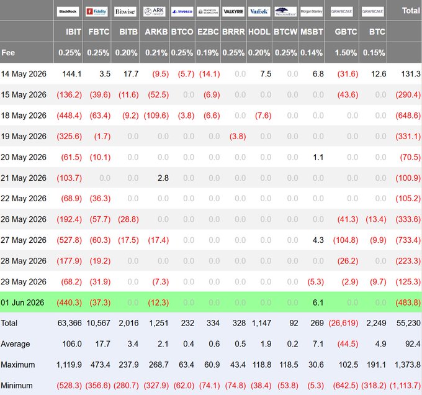Click the Fee row label
The image size is (422, 395).
[8, 53]
